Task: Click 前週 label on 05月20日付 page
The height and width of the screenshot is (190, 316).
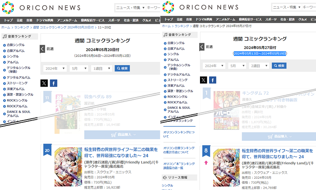Action: click(x=50, y=49)
